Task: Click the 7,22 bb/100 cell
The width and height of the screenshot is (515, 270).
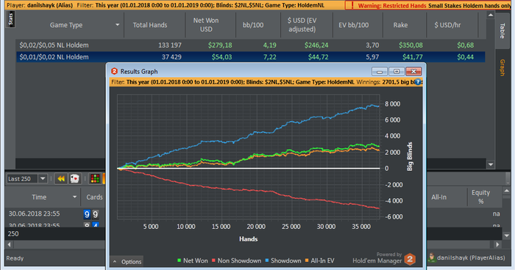Action: [x=270, y=57]
